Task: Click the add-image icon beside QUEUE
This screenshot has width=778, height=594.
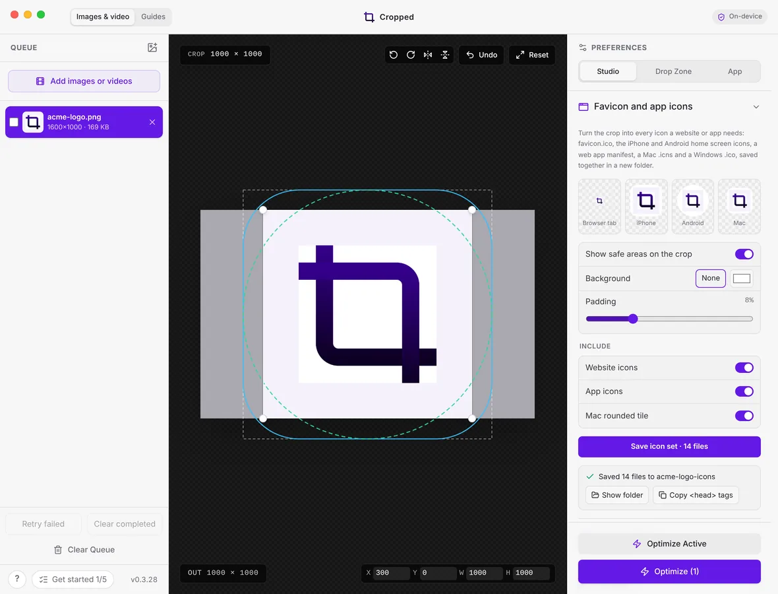Action: coord(152,47)
